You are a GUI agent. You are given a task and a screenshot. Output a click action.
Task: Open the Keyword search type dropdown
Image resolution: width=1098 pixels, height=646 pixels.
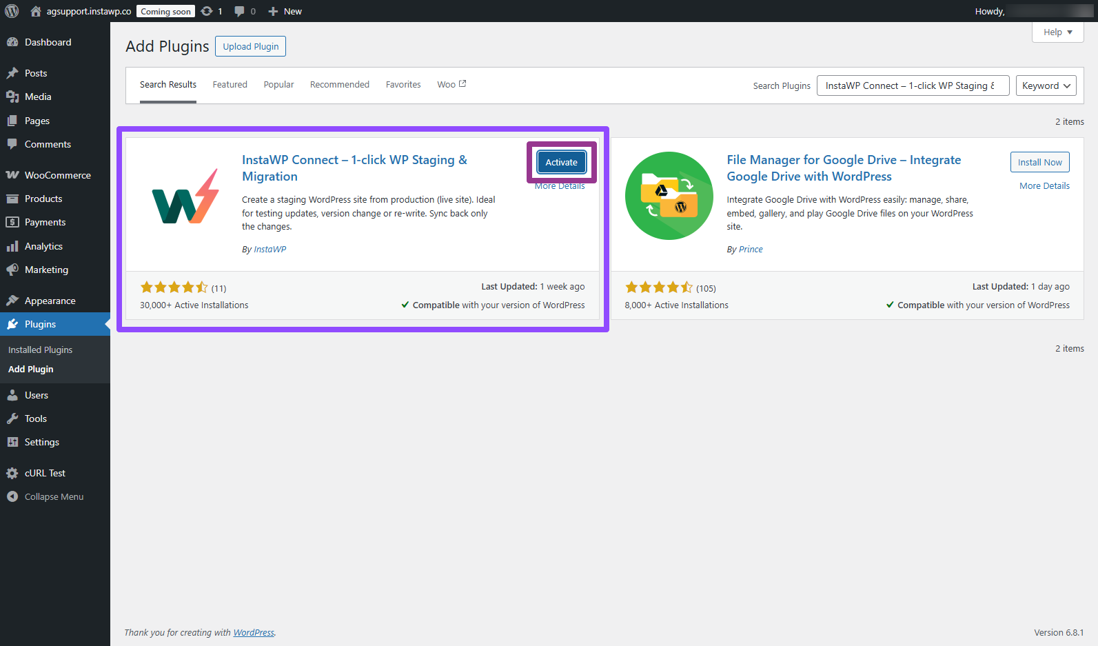pyautogui.click(x=1046, y=85)
